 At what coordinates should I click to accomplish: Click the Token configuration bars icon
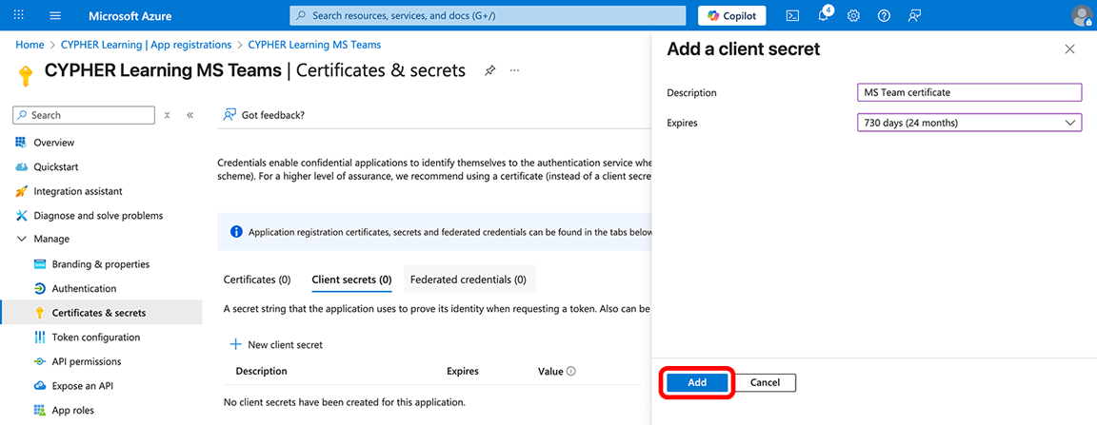tap(39, 337)
